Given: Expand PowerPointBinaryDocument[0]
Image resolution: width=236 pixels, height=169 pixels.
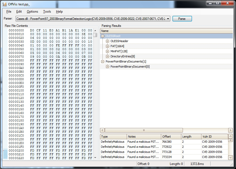Looking at the screenshot, I should (108, 66).
